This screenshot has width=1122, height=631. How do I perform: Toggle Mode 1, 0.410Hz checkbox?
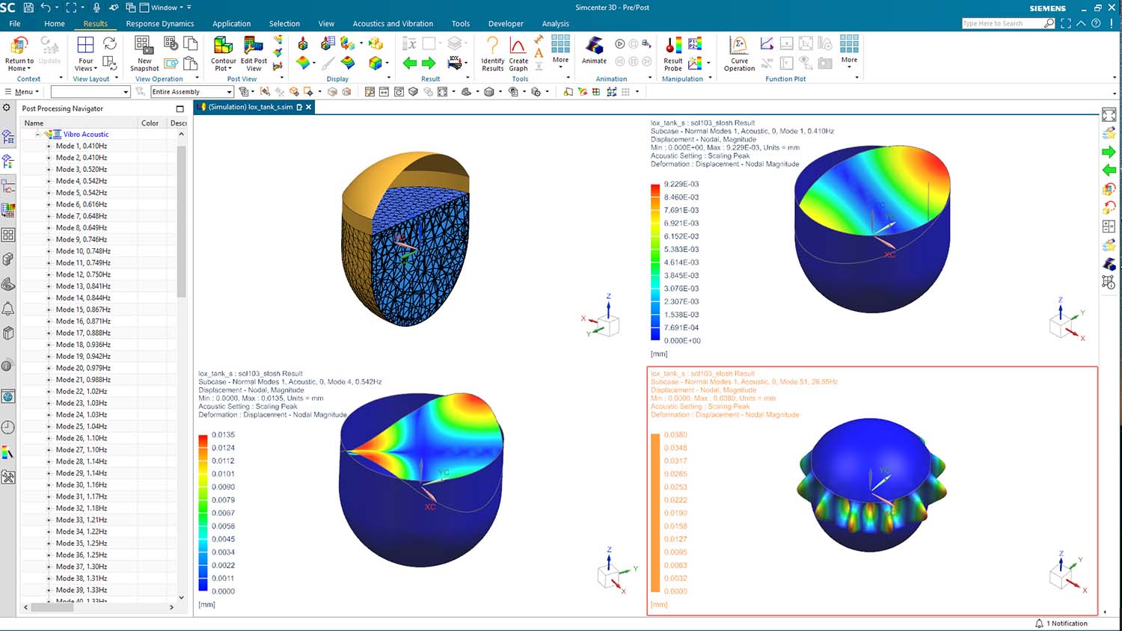(x=49, y=146)
